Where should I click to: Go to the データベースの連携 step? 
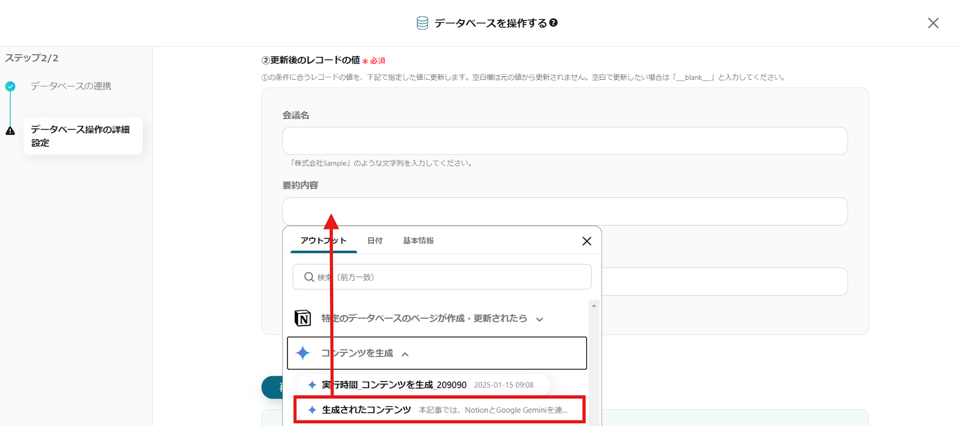point(71,86)
